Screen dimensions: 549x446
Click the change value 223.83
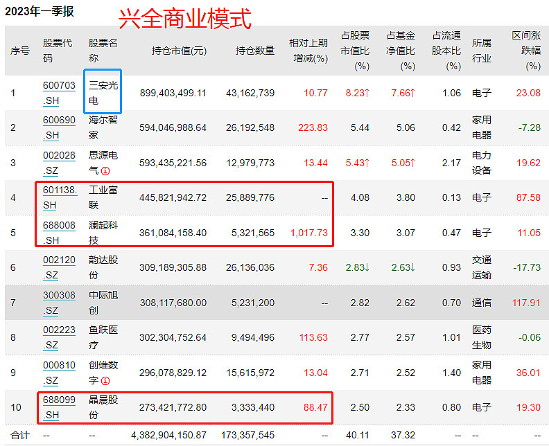coord(313,127)
